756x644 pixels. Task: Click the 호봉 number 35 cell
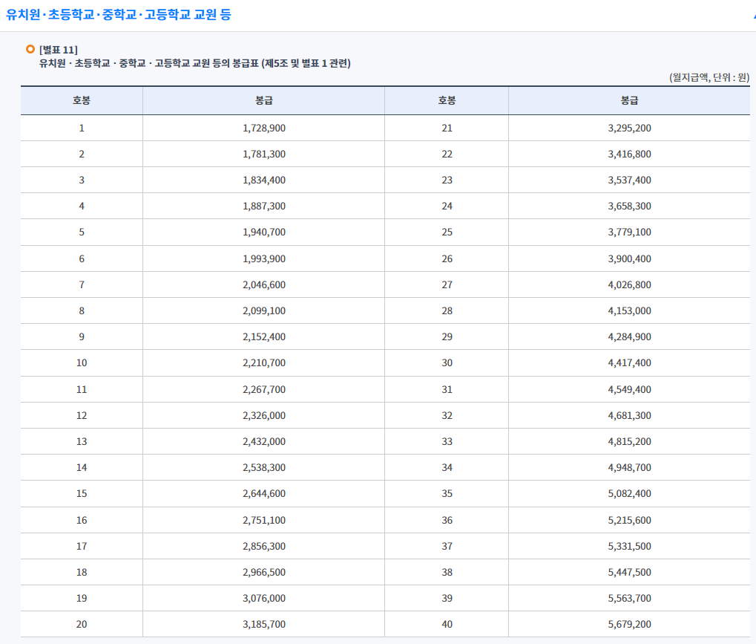[x=447, y=494]
